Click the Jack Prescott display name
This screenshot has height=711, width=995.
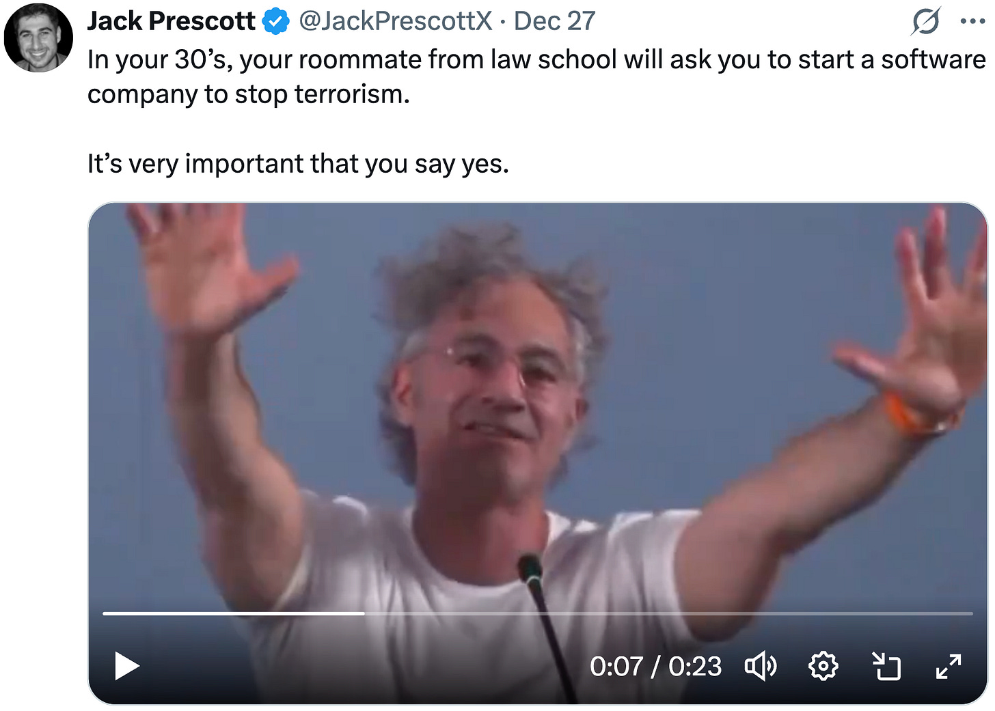tap(171, 21)
